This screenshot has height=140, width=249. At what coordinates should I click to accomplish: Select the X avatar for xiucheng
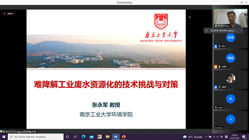(231, 119)
